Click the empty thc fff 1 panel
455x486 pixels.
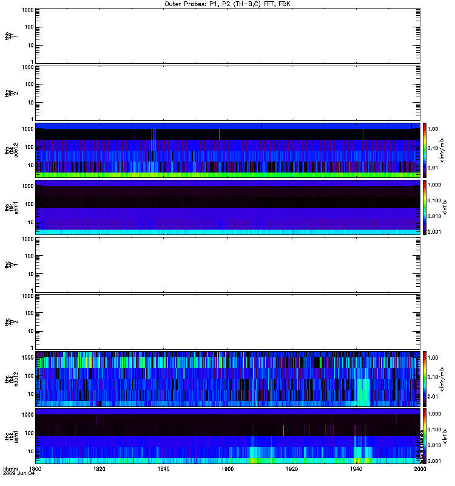click(227, 265)
